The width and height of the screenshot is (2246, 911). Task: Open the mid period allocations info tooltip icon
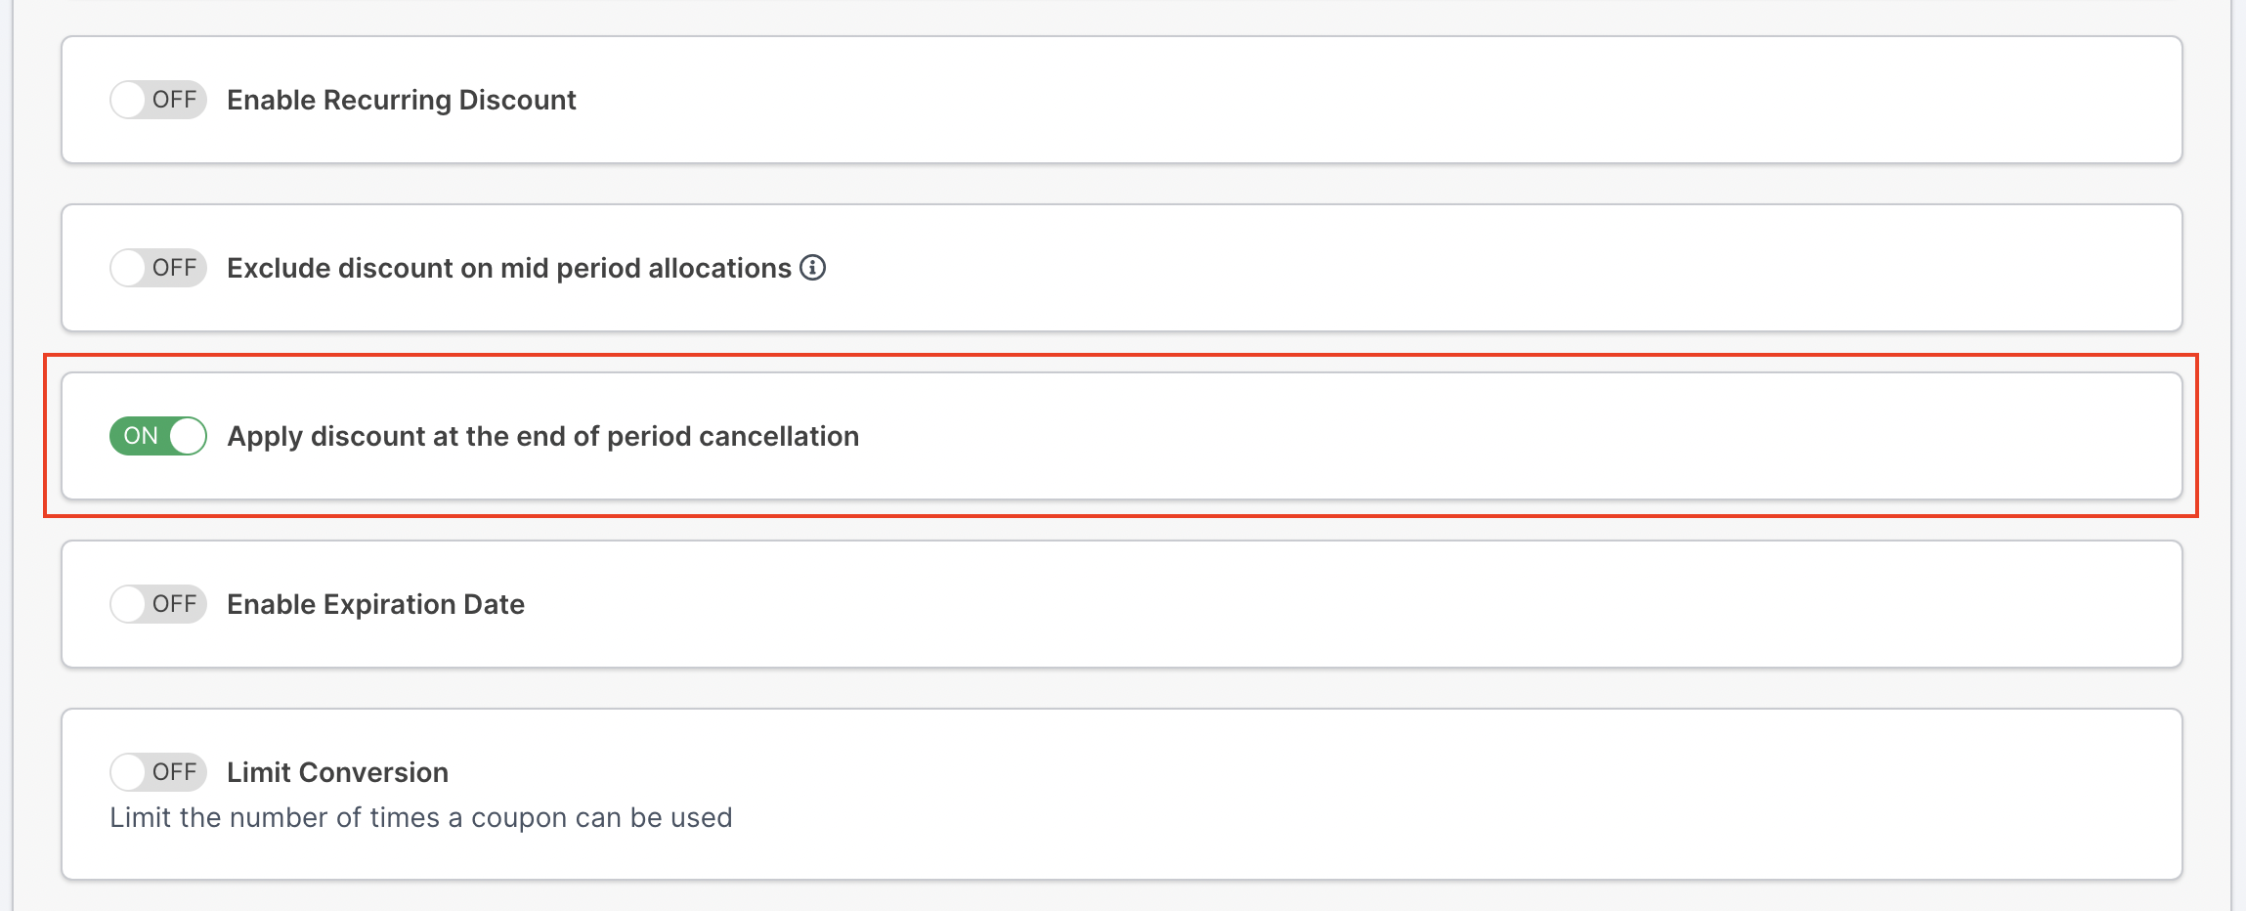coord(812,267)
